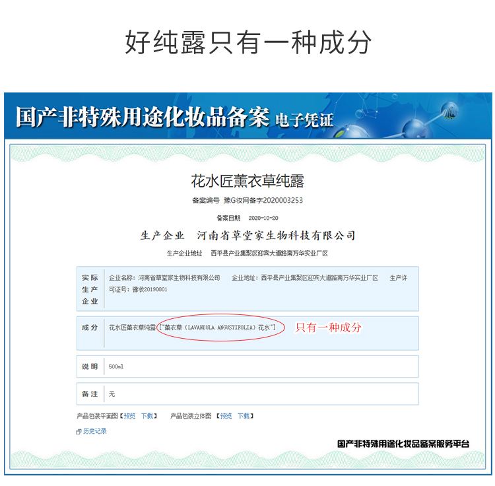Image resolution: width=495 pixels, height=486 pixels.
Task: Click the 备案编号 registration number
Action: click(247, 201)
